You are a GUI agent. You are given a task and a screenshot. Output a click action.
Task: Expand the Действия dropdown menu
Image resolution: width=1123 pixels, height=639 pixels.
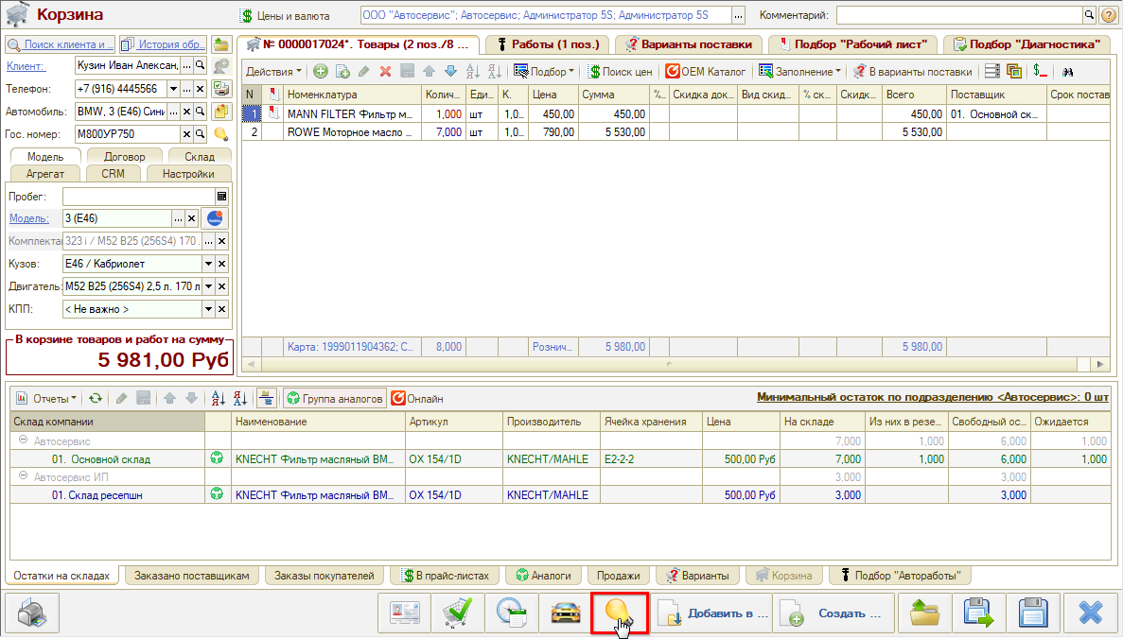pyautogui.click(x=273, y=72)
